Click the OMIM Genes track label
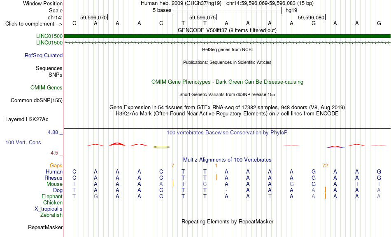Viewport: 391px width, 237px height. point(46,88)
